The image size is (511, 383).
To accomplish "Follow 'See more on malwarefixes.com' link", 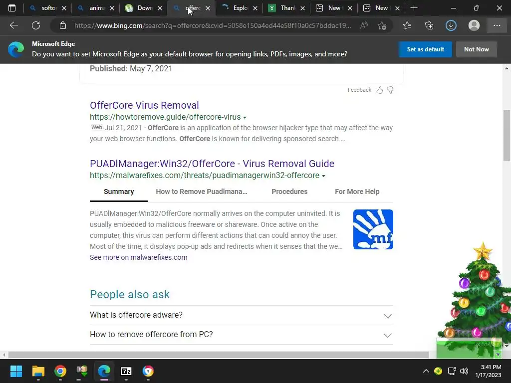I will click(139, 257).
